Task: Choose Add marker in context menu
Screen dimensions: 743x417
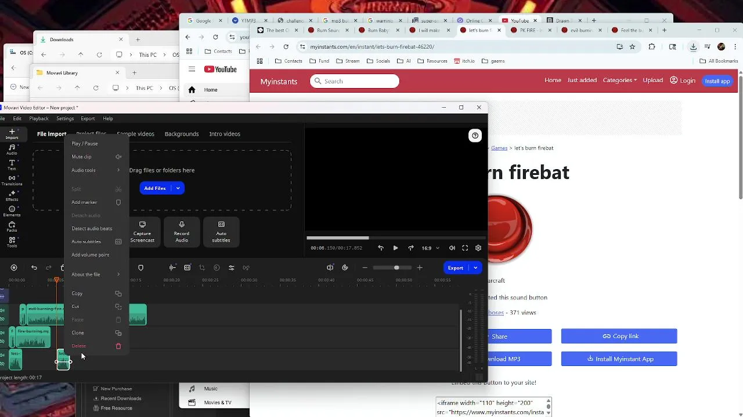Action: click(x=96, y=202)
